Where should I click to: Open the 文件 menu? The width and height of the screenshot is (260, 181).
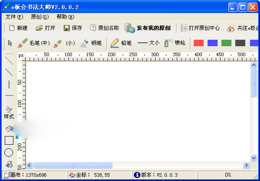[x=14, y=17]
